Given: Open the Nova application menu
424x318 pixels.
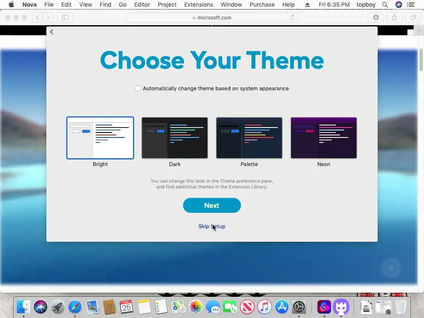Looking at the screenshot, I should pyautogui.click(x=29, y=5).
